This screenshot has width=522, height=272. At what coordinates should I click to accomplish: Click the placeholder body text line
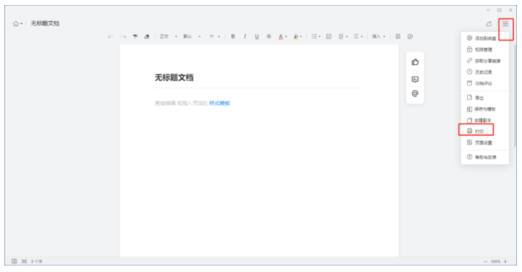pos(192,103)
